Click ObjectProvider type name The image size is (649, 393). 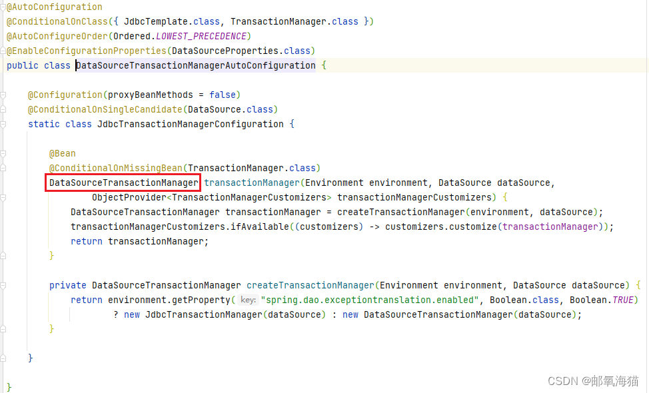click(129, 197)
